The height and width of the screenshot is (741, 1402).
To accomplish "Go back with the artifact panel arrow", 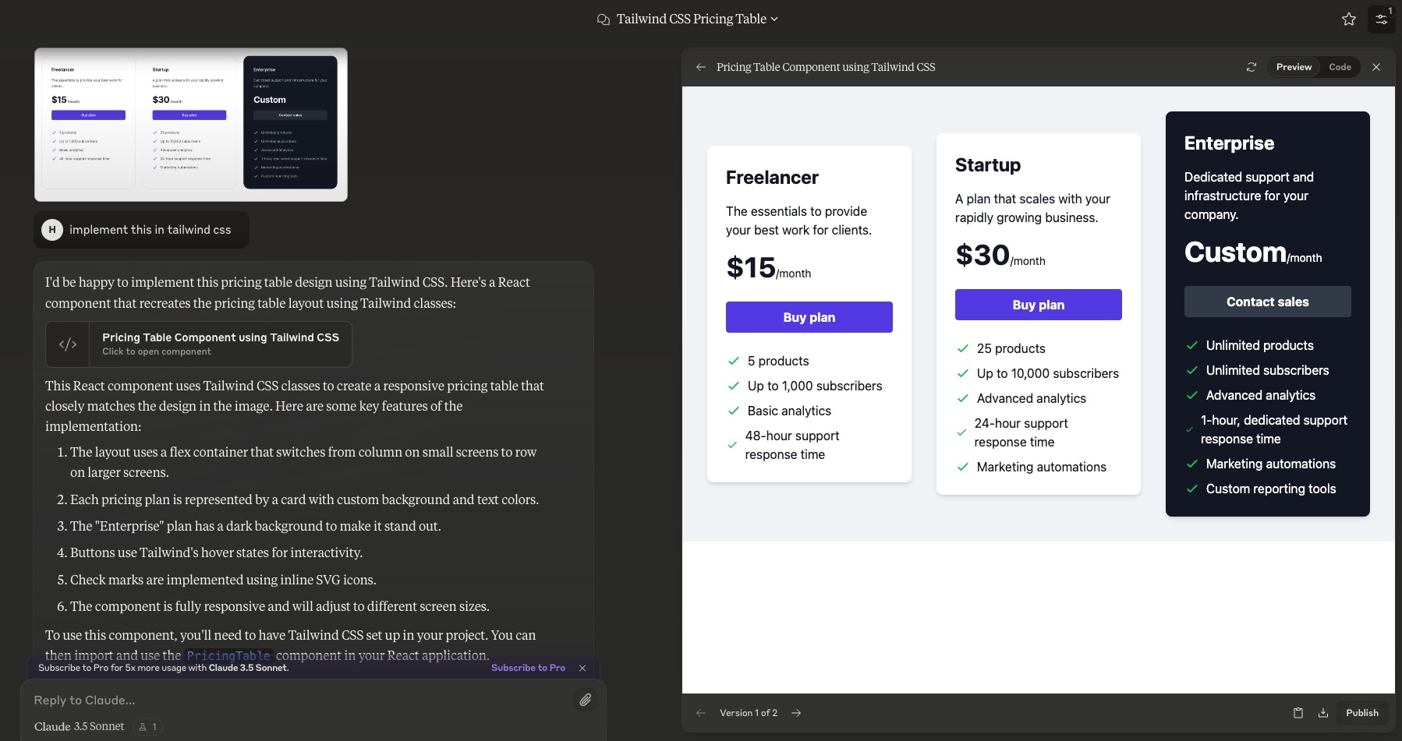I will pyautogui.click(x=701, y=67).
